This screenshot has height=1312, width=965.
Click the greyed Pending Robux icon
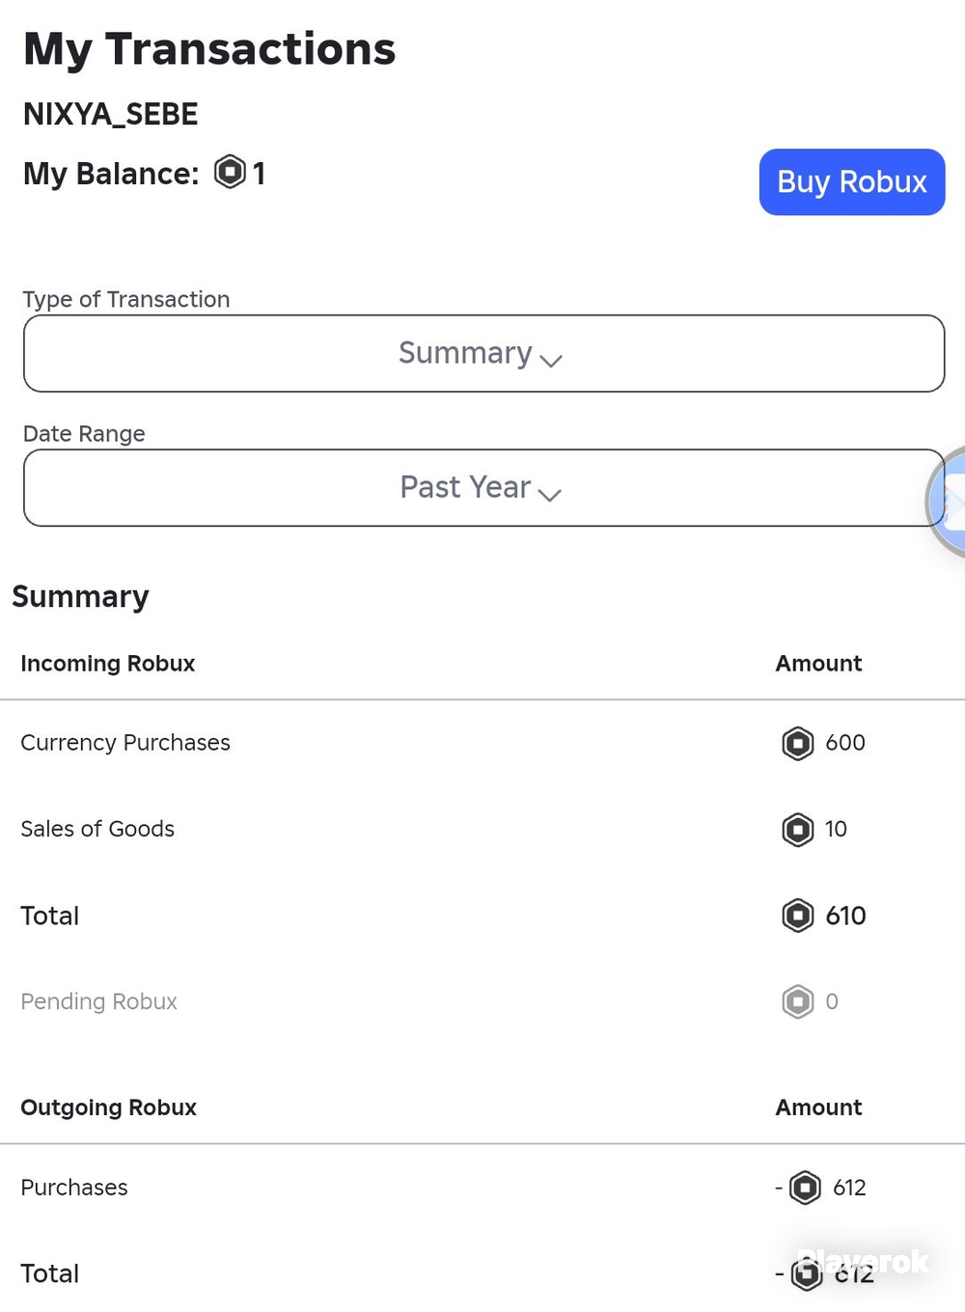click(x=798, y=1001)
